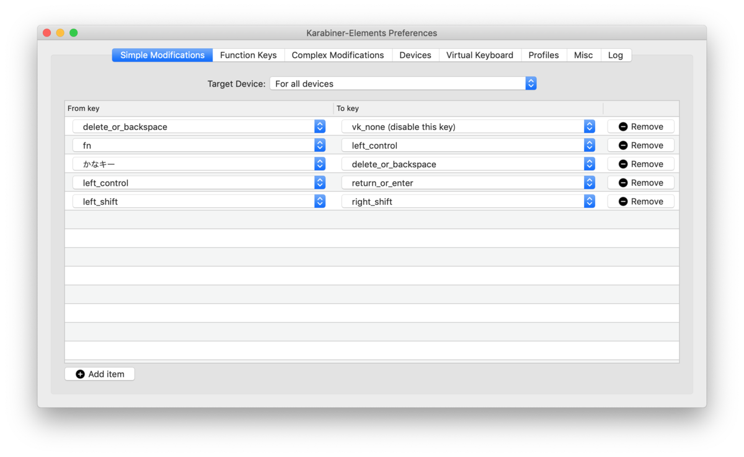Go to the Virtual Keyboard tab
Screen dimensions: 744x457
click(480, 55)
